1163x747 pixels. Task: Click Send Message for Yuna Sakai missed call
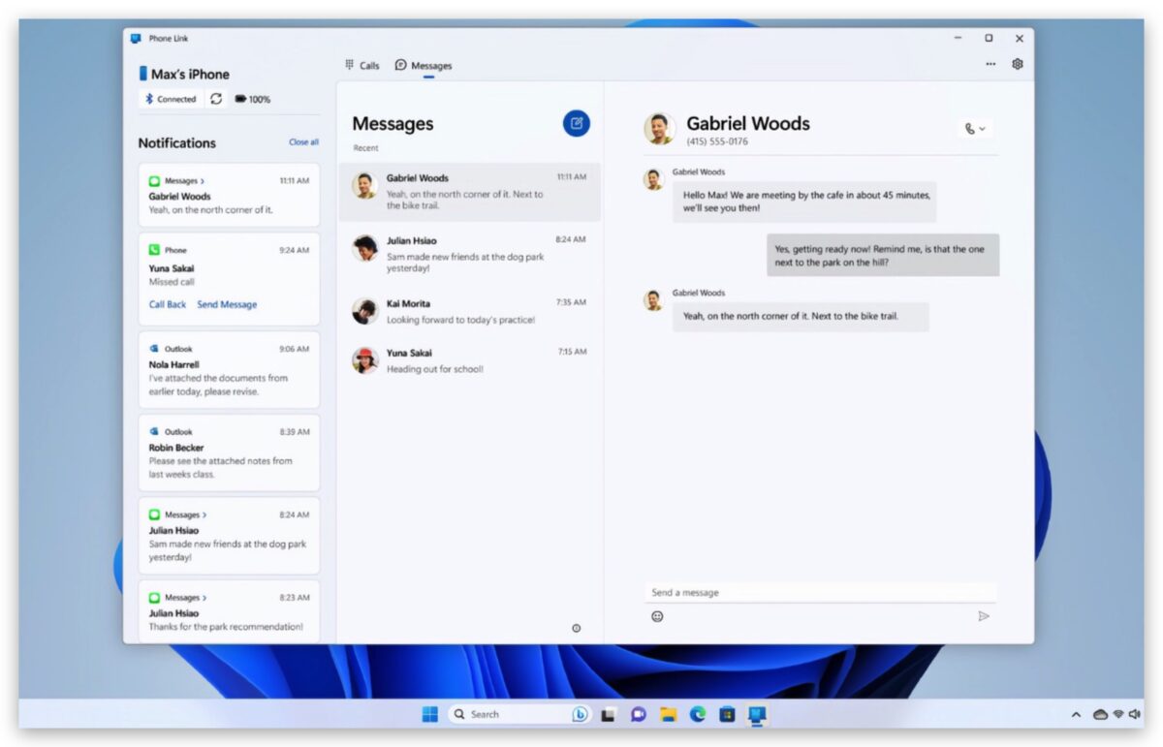(227, 304)
